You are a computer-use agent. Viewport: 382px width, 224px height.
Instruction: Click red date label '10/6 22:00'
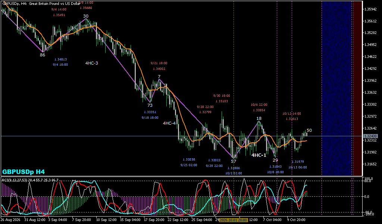259,105
